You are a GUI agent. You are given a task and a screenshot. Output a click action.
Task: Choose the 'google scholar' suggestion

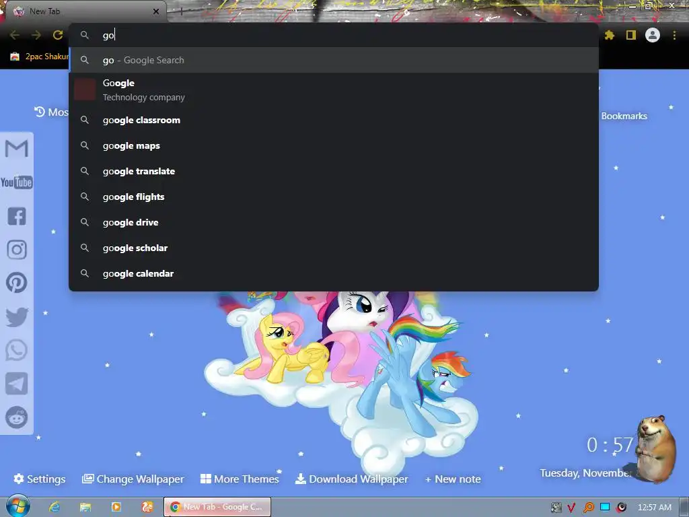334,248
